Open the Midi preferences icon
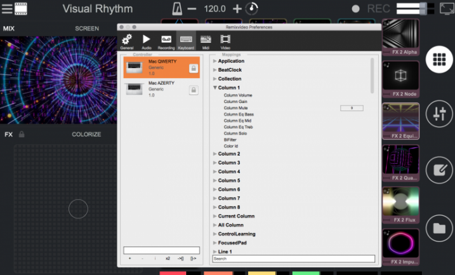455x275 pixels. pos(206,41)
